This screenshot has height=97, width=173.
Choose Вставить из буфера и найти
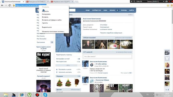[x=52, y=20]
